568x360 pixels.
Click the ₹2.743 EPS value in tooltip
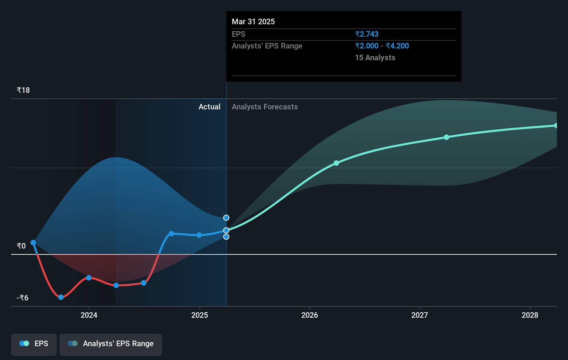pos(367,34)
